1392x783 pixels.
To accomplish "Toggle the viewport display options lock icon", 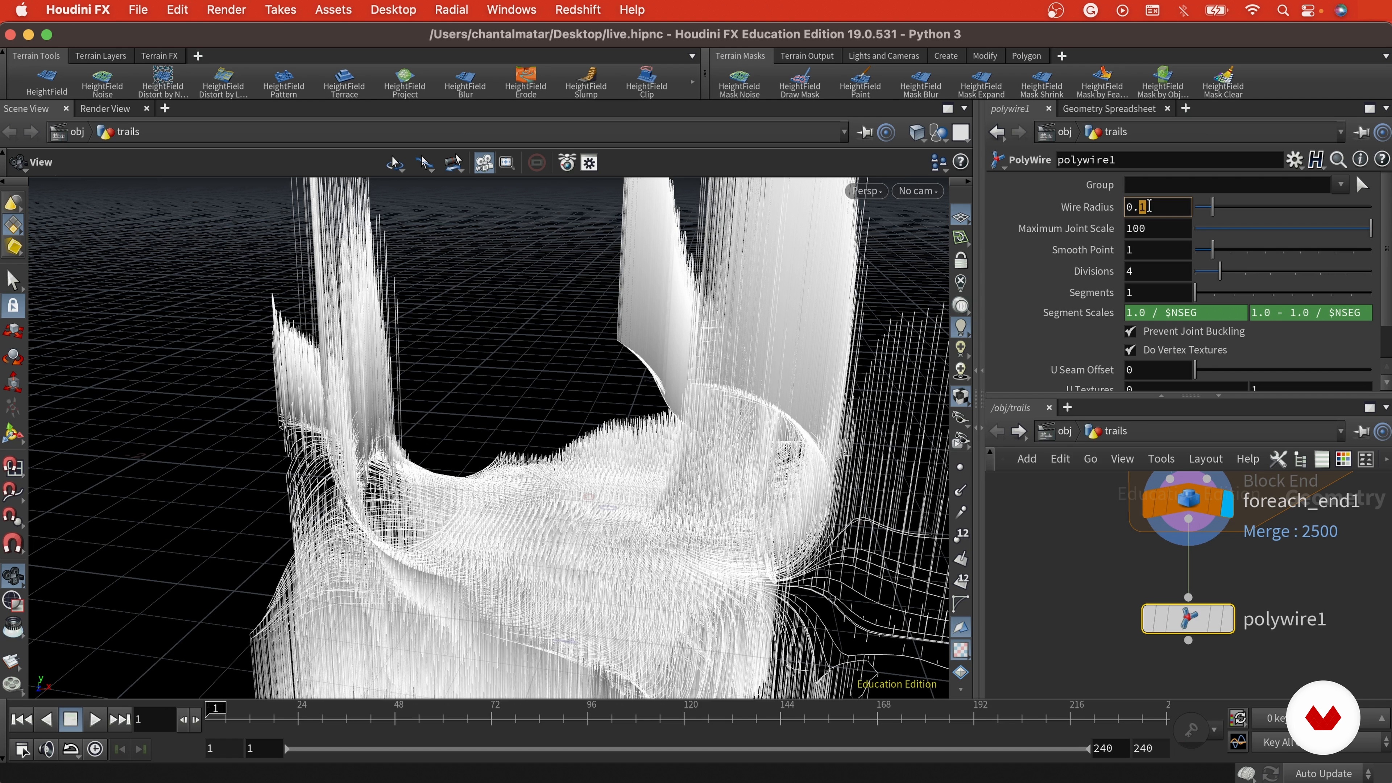I will [960, 261].
